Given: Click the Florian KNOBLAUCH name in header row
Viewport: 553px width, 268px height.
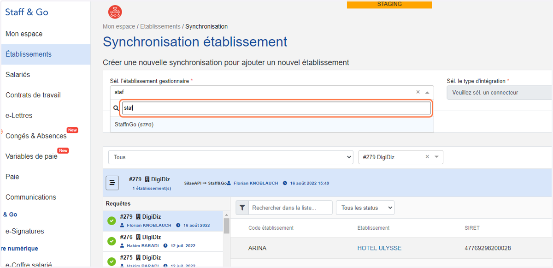Looking at the screenshot, I should [256, 183].
